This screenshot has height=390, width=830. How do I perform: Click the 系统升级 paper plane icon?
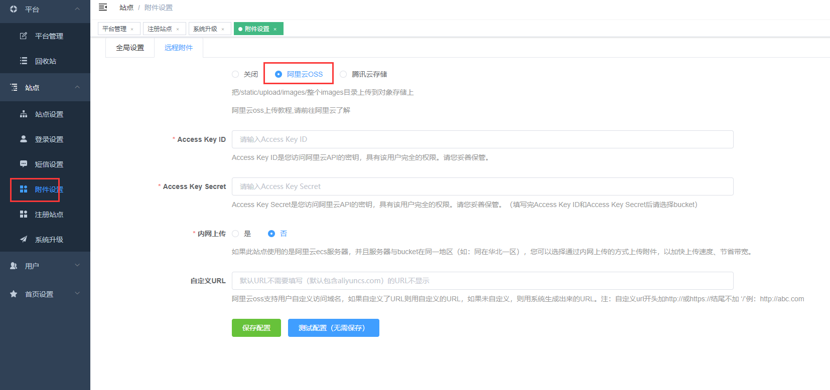(x=24, y=240)
